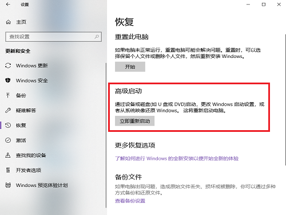Go to 主页 label
This screenshot has width=286, height=215.
click(21, 22)
